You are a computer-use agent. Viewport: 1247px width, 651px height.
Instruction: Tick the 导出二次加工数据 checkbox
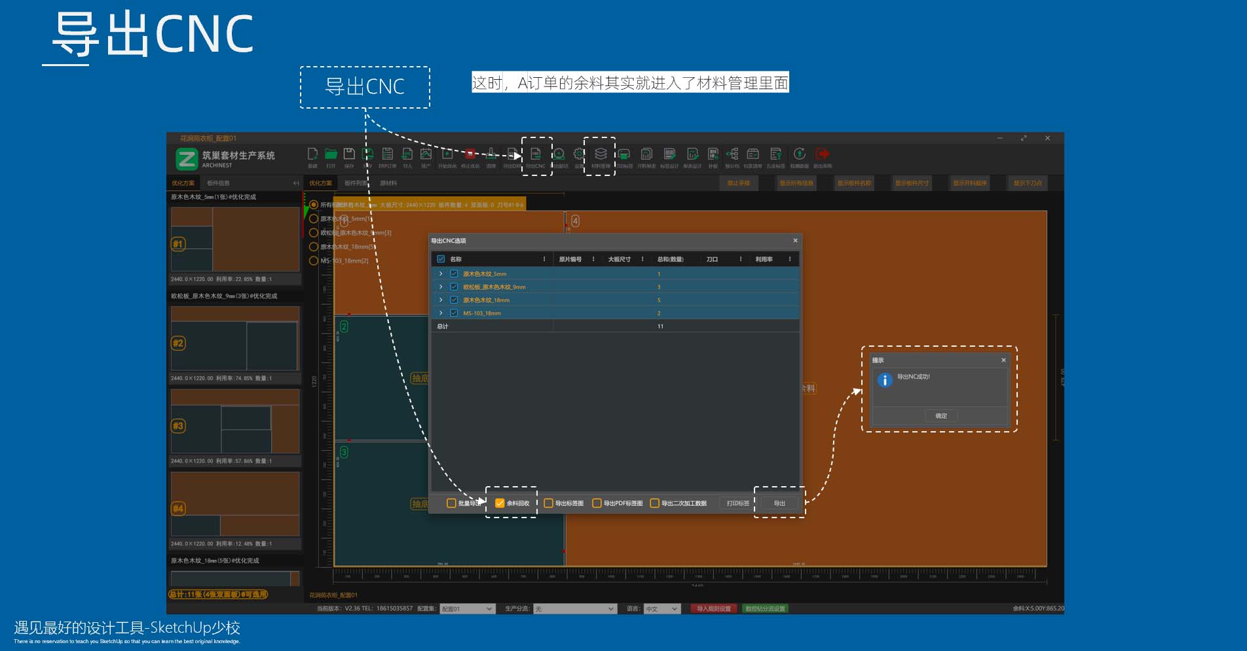[654, 503]
